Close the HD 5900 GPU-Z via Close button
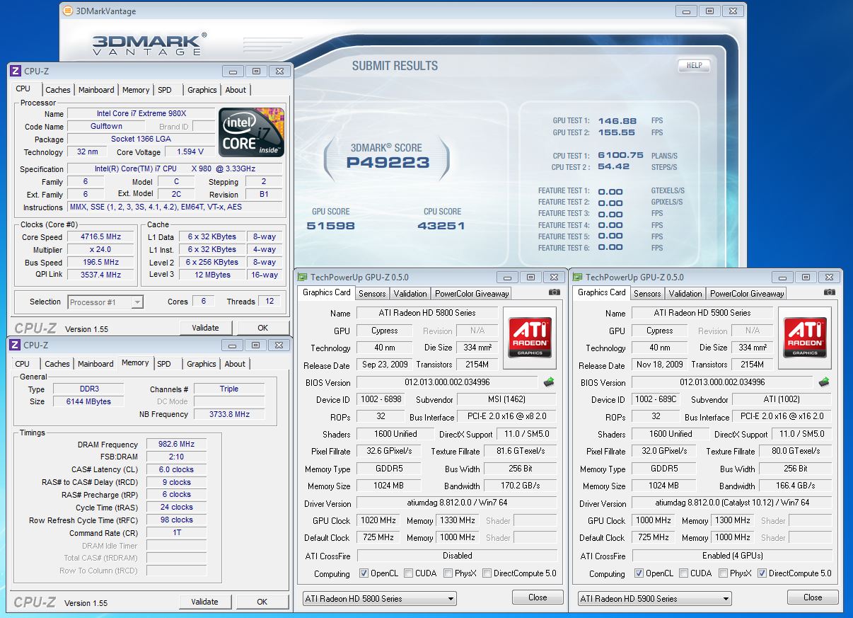The width and height of the screenshot is (853, 618). click(x=813, y=597)
